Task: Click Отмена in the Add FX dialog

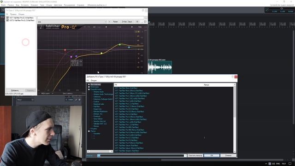Action: click(x=228, y=156)
